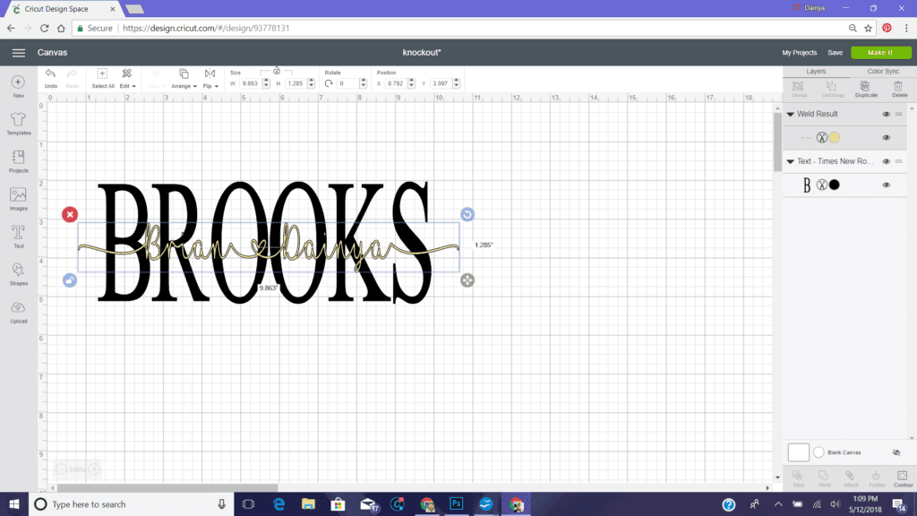This screenshot has height=516, width=917.
Task: Click Make It button
Action: point(880,53)
